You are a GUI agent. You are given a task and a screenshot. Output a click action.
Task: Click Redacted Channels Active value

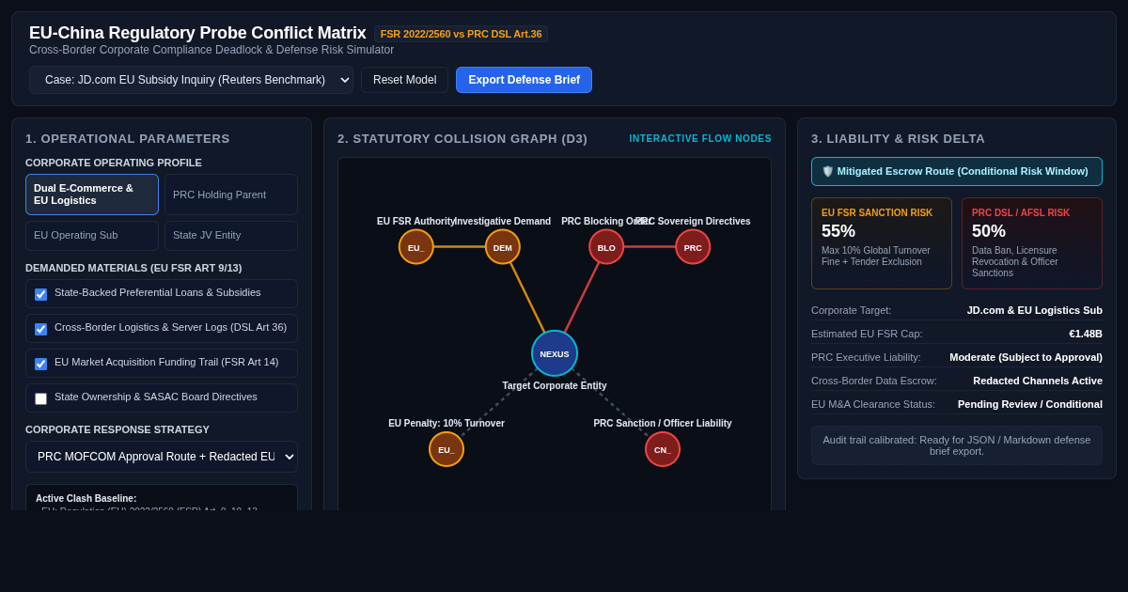click(1038, 381)
